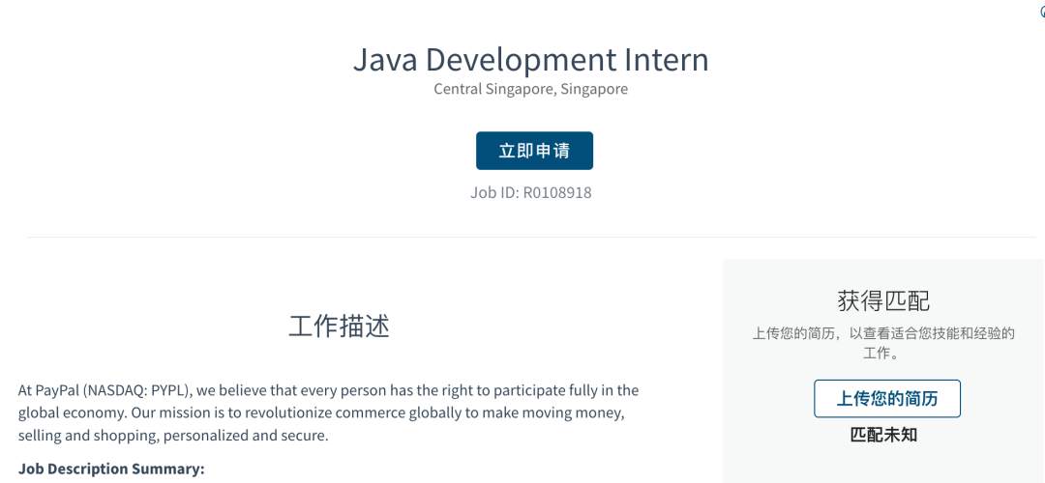This screenshot has width=1045, height=483.
Task: Click the 获得匹配 panel heading
Action: (x=883, y=300)
